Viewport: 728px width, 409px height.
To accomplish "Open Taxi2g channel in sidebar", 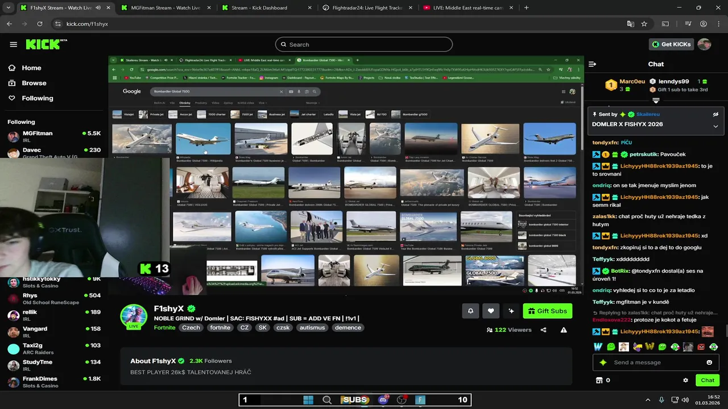I will pyautogui.click(x=54, y=349).
